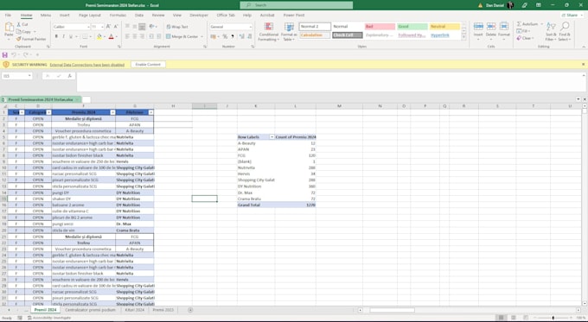Expand the cell Styles gallery
The image size is (588, 322).
(x=463, y=37)
